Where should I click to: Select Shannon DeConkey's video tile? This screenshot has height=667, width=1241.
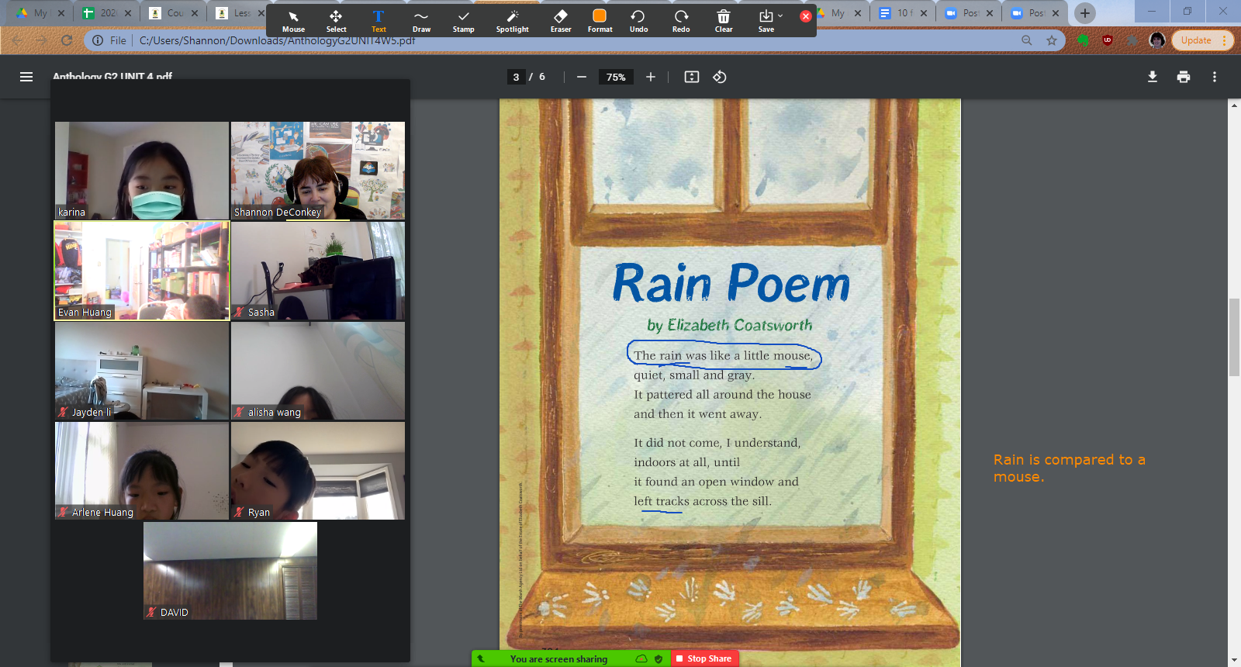tap(318, 171)
